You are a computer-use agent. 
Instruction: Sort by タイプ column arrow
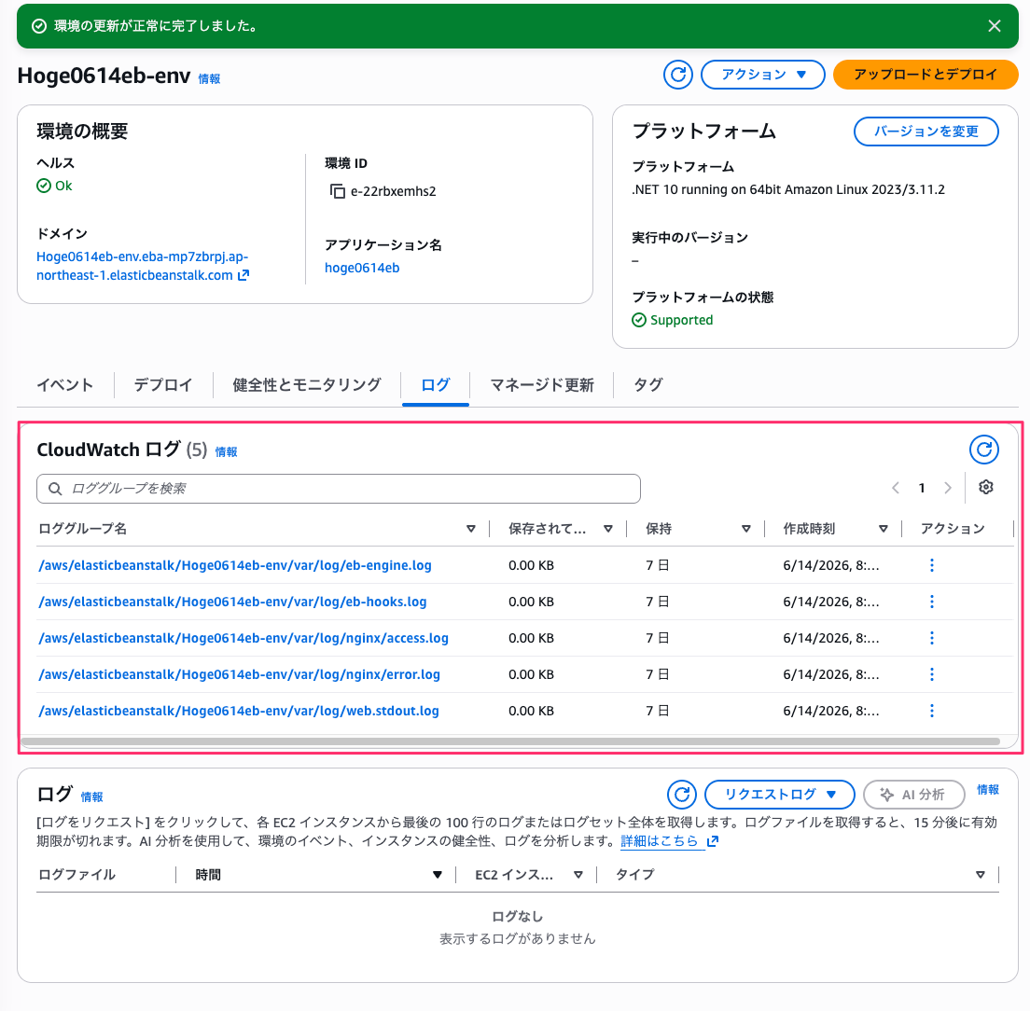980,875
